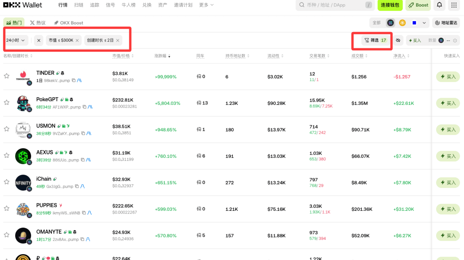
Task: Buy PUPPIES with the 买入 button
Action: (x=448, y=209)
